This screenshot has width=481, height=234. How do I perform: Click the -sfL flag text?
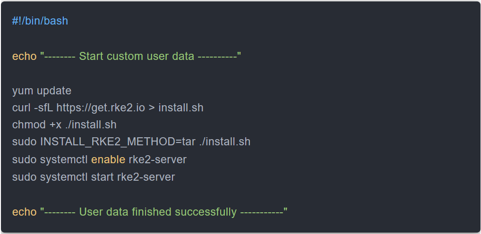point(43,108)
